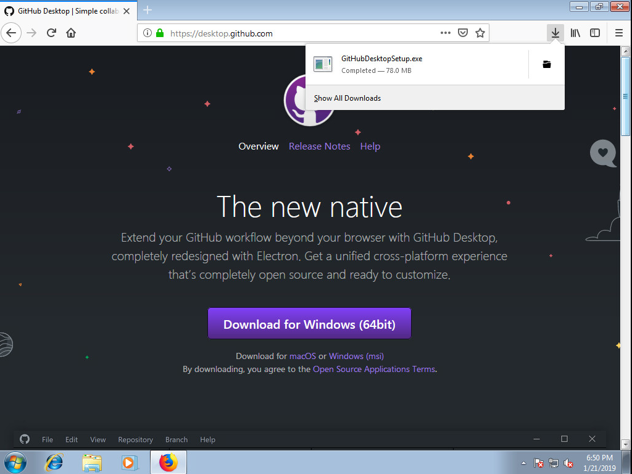
Task: Click the GitHubDesktopSetup.exe file icon
Action: pyautogui.click(x=323, y=64)
